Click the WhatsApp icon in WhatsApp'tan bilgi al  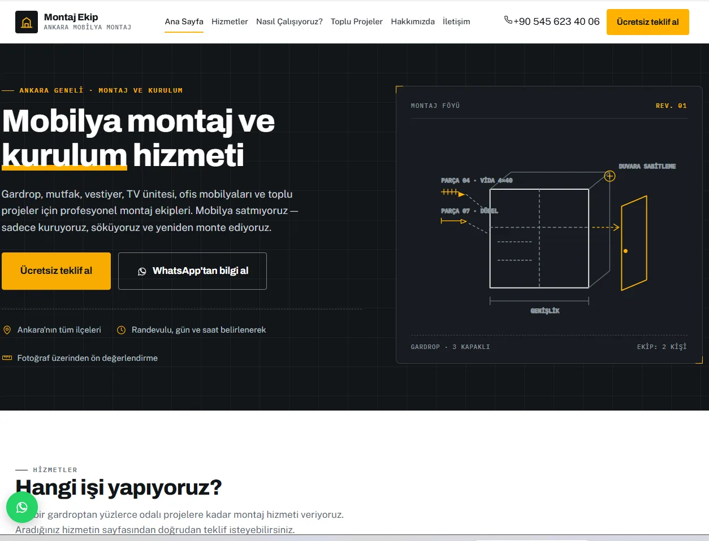point(142,271)
